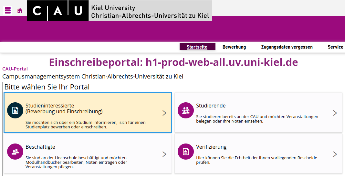Click the description 'Sie studieren bereits an der CAU'

[x=257, y=119]
